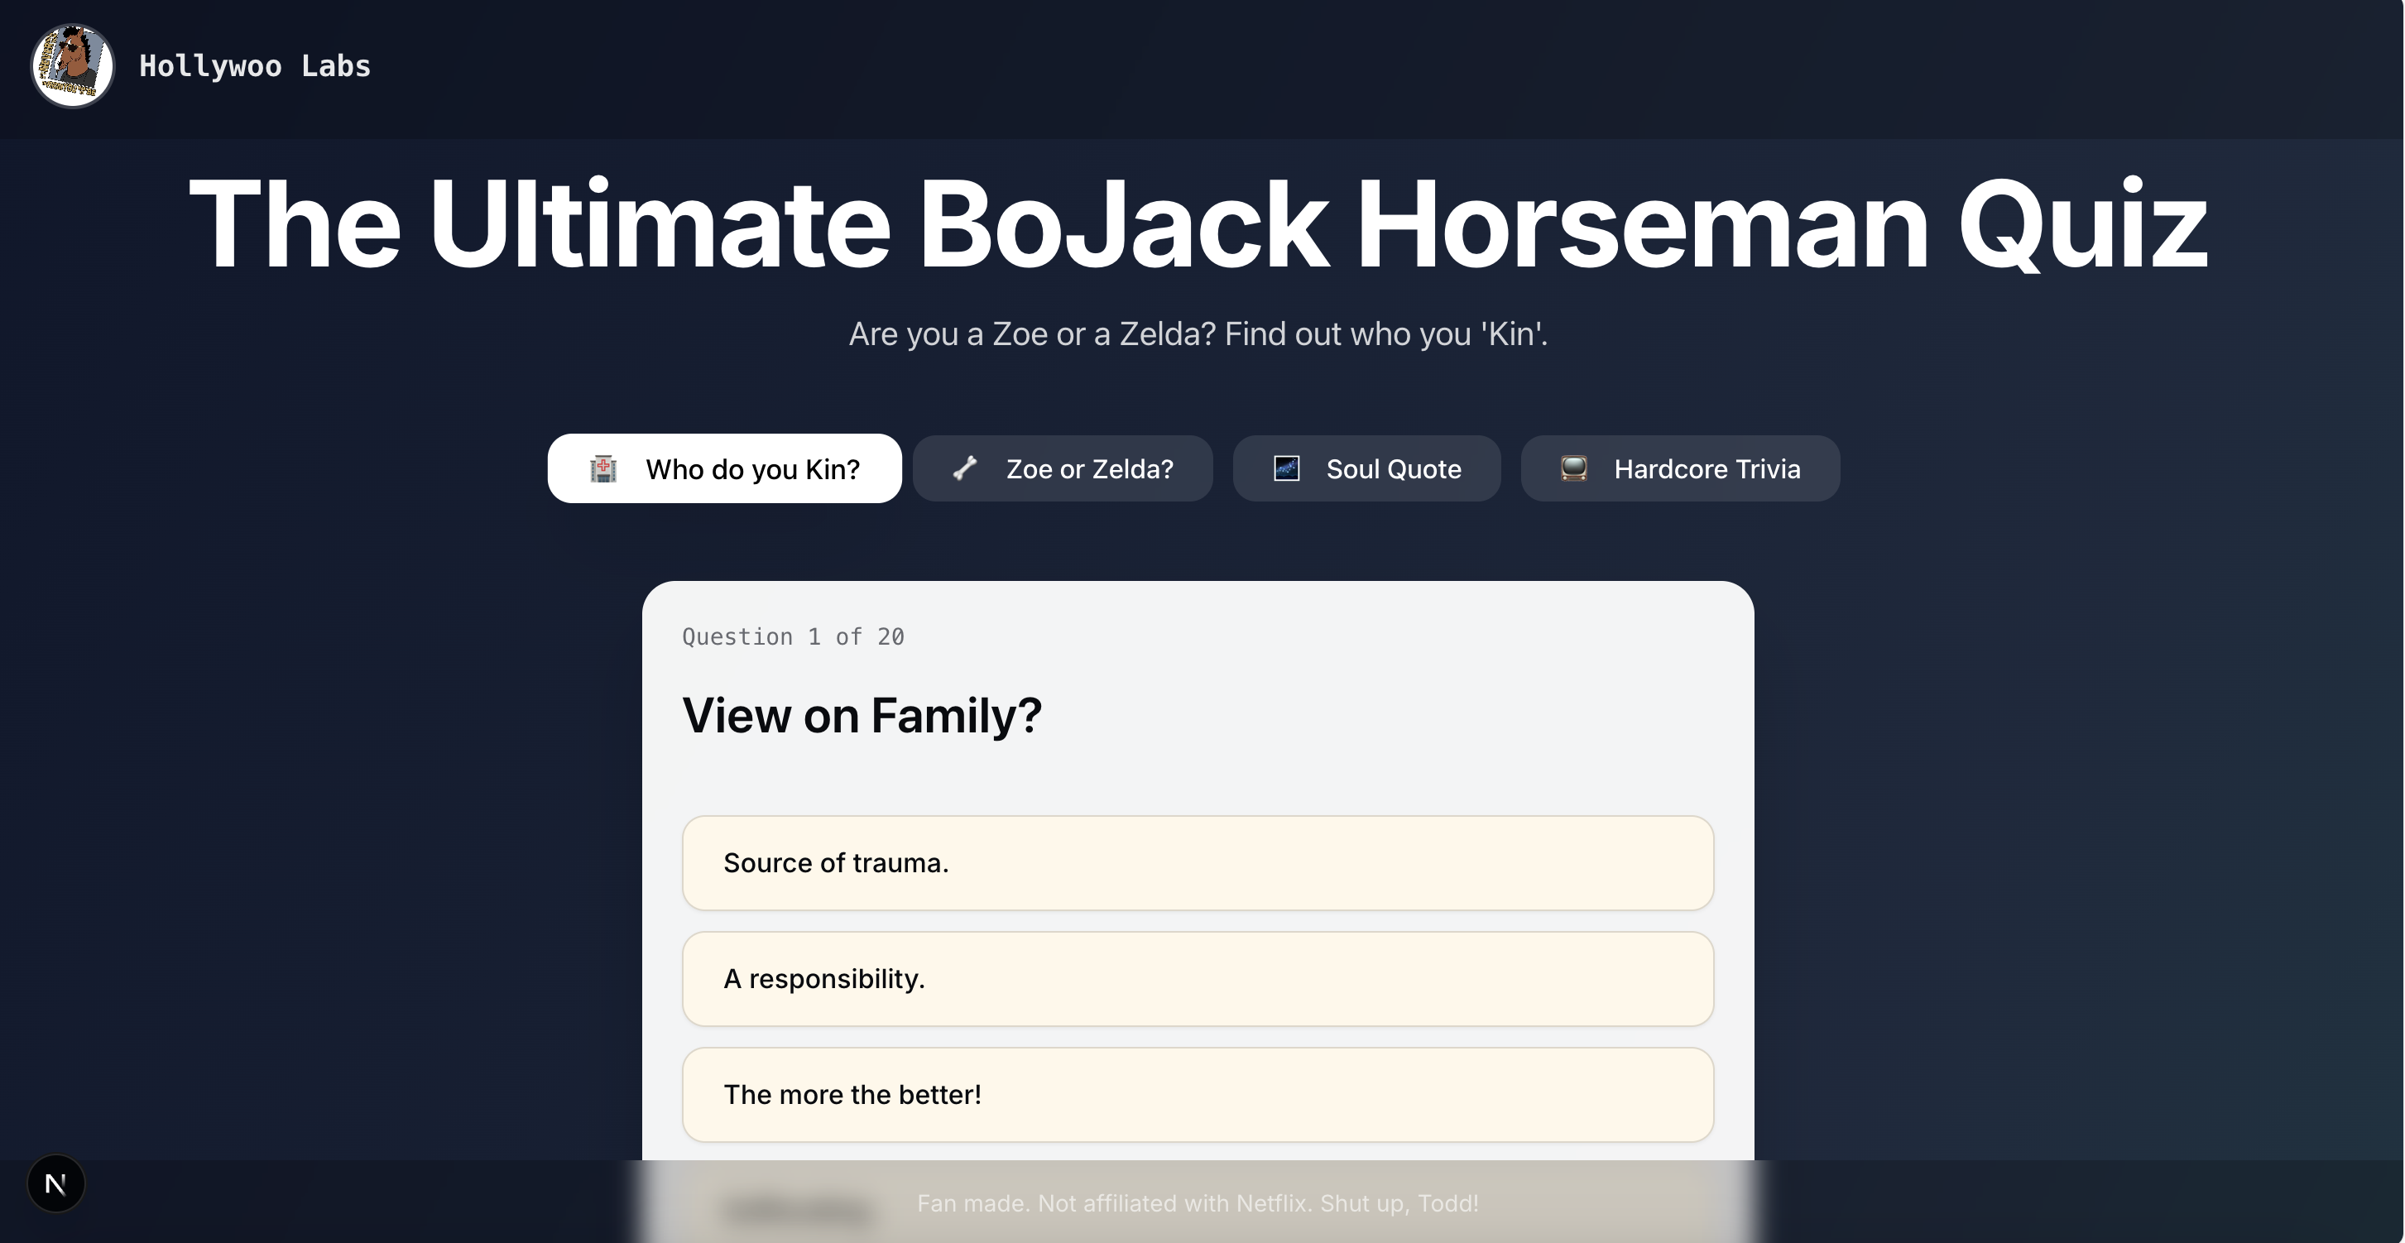
Task: Click the Ultimate BoJack Horseman Quiz title
Action: click(1198, 224)
